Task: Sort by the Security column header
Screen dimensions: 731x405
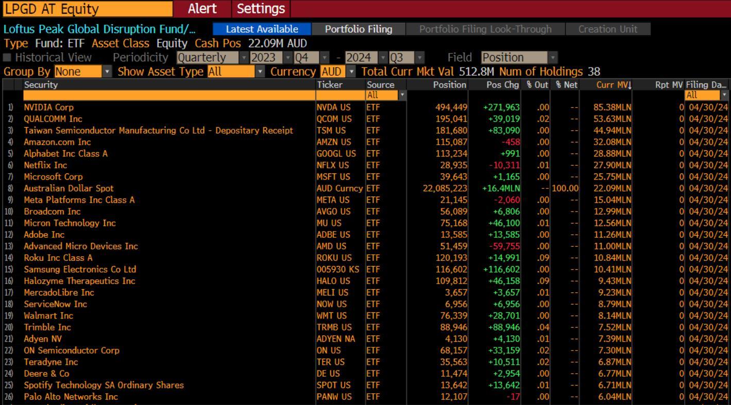Action: tap(169, 85)
